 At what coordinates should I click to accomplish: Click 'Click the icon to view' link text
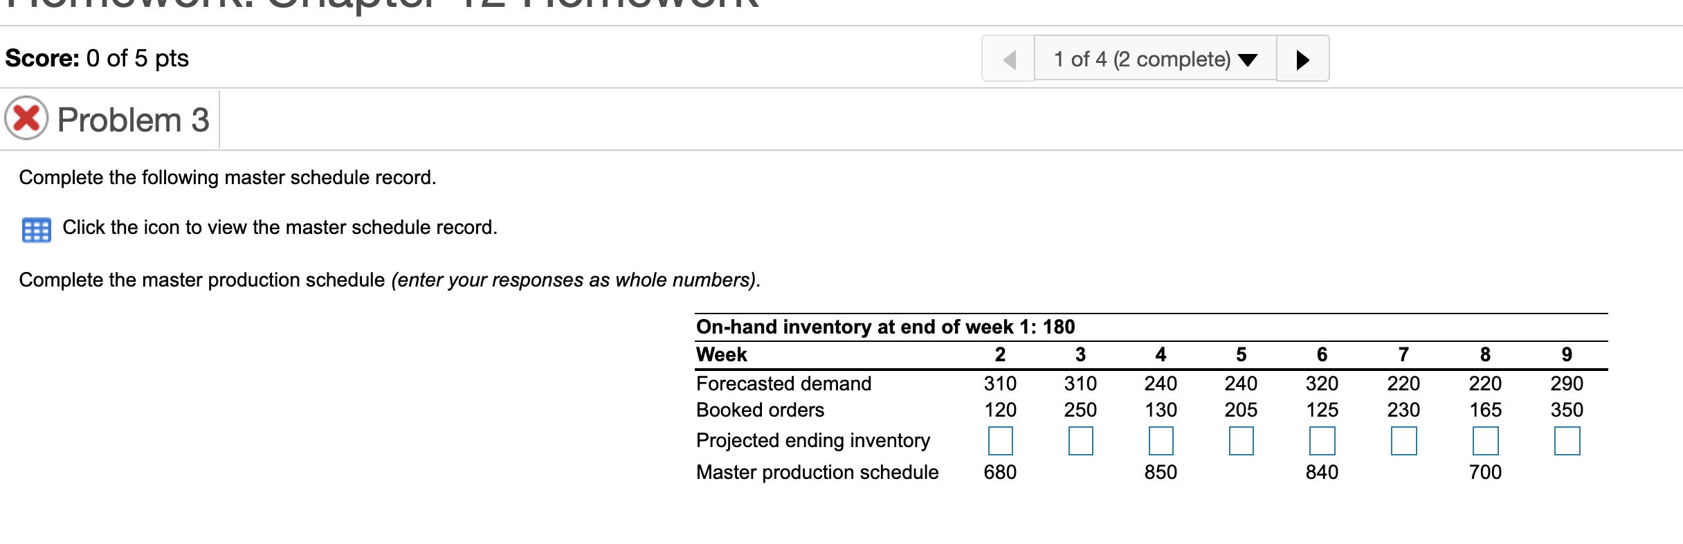coord(280,227)
